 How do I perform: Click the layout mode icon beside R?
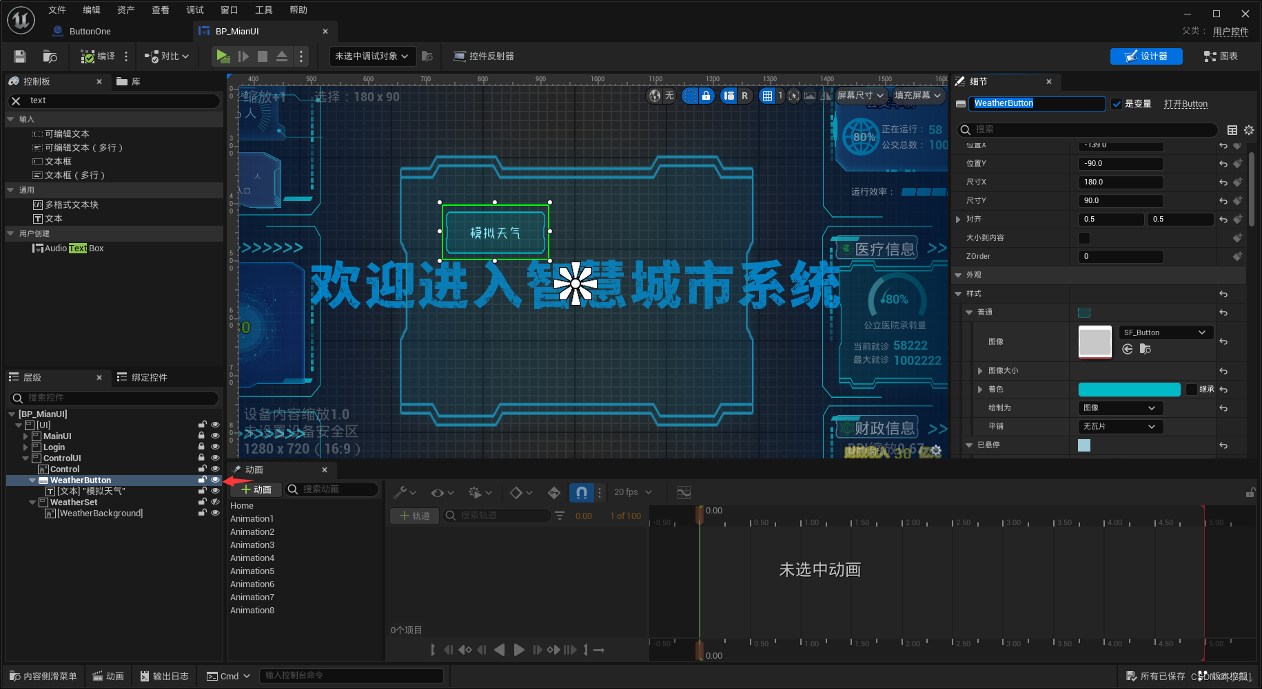(x=729, y=96)
